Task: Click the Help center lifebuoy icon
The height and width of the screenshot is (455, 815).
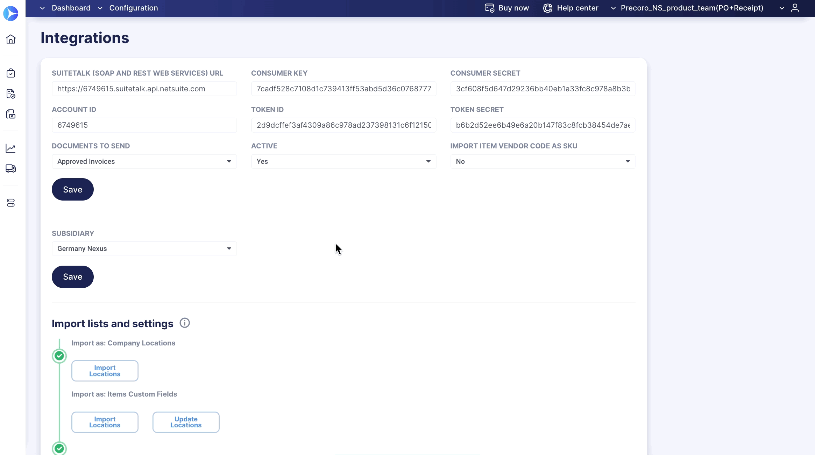Action: point(548,8)
